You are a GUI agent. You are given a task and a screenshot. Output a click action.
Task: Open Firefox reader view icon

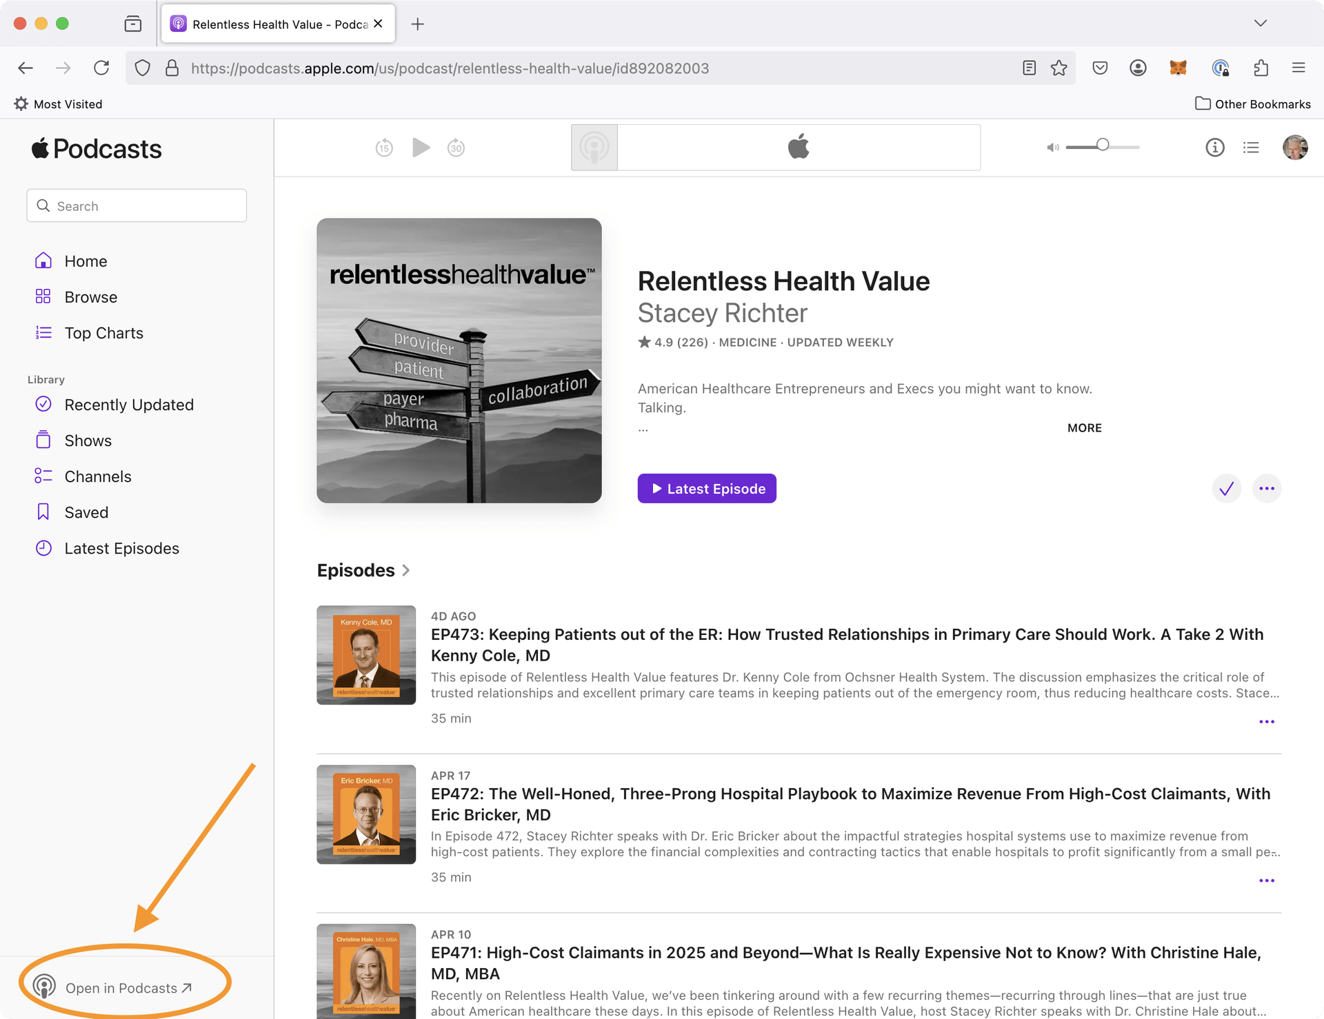click(x=1029, y=68)
